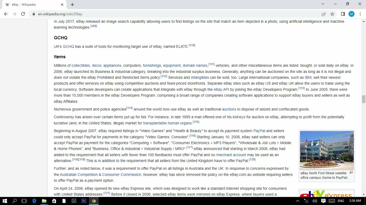Jump to citation 110
Screen dimensions: 366x205
(x=192, y=45)
